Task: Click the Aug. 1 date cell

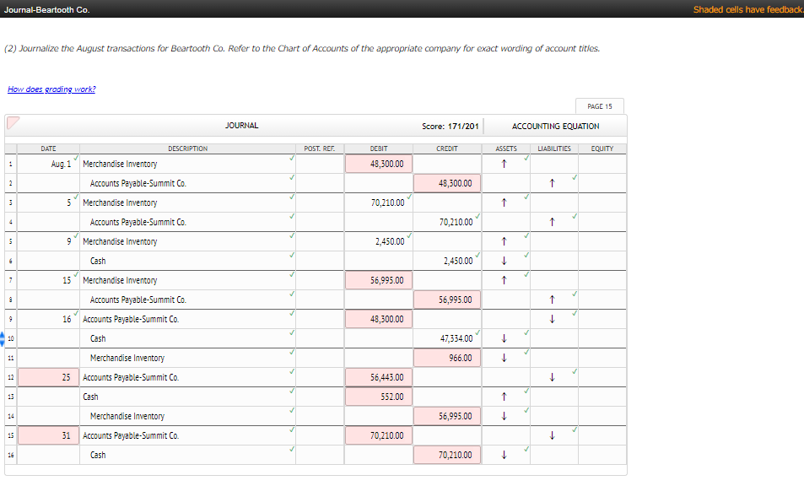Action: point(48,164)
